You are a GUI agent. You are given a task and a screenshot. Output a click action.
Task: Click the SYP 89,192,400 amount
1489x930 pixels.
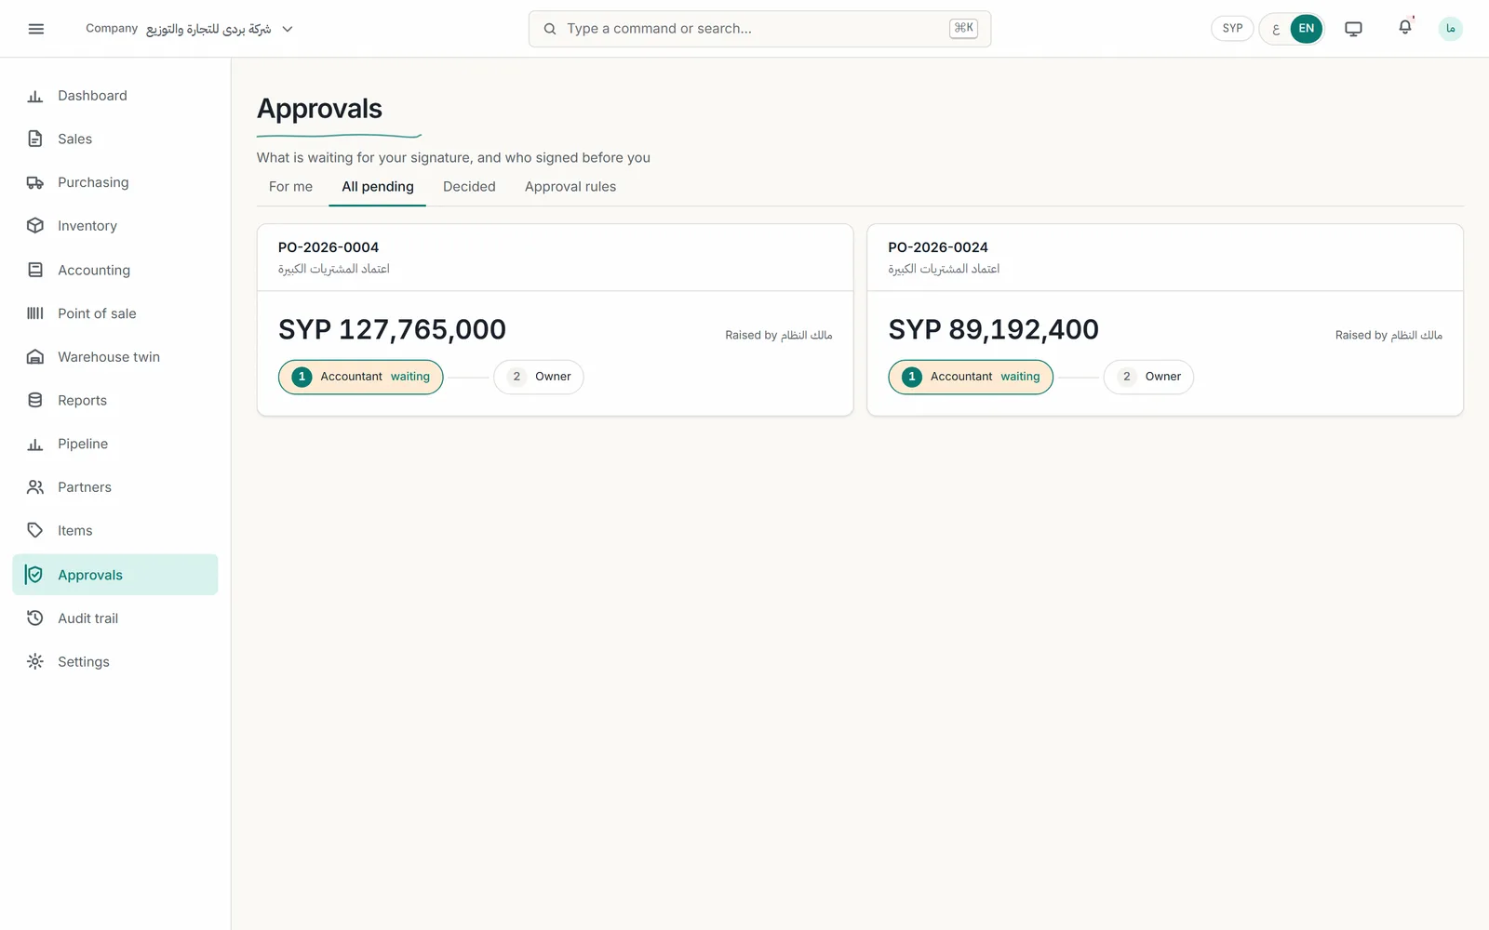click(993, 329)
